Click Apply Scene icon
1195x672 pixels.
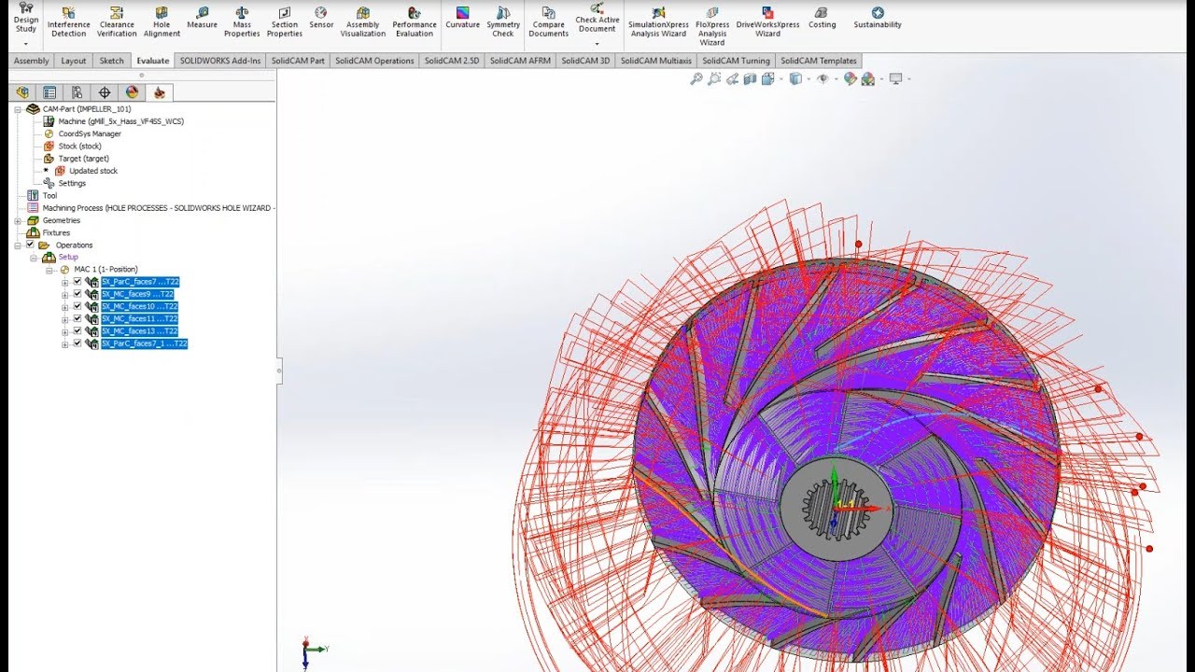coord(868,79)
